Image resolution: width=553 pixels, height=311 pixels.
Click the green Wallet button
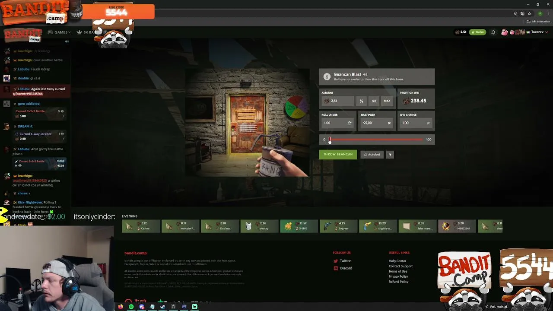pyautogui.click(x=478, y=32)
